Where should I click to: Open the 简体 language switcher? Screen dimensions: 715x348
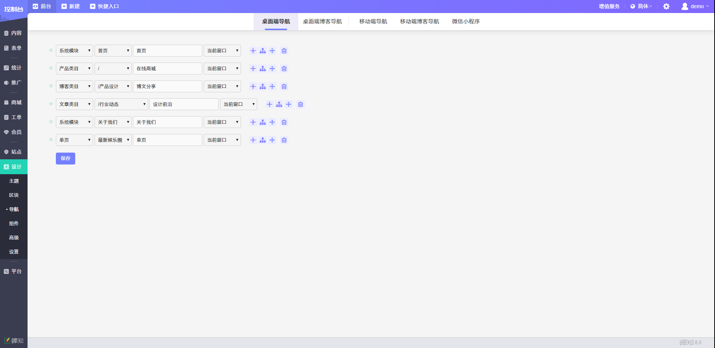641,6
